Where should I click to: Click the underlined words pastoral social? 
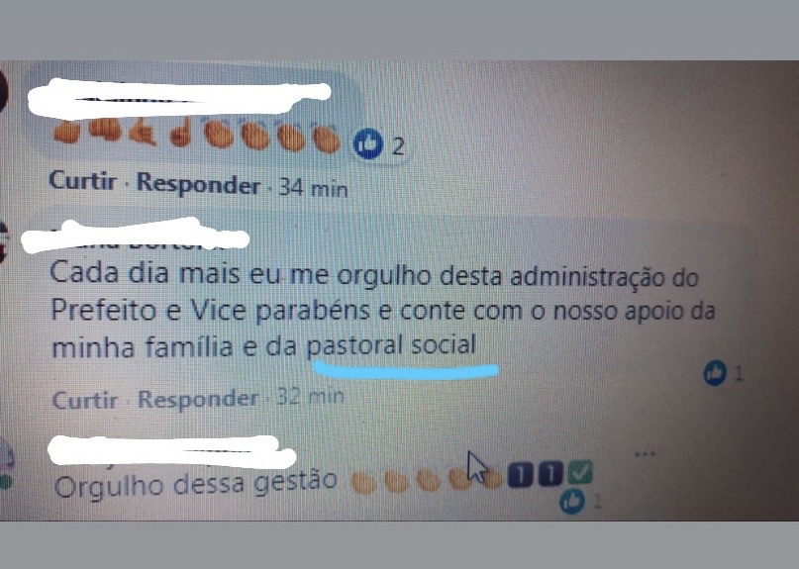[x=391, y=346]
